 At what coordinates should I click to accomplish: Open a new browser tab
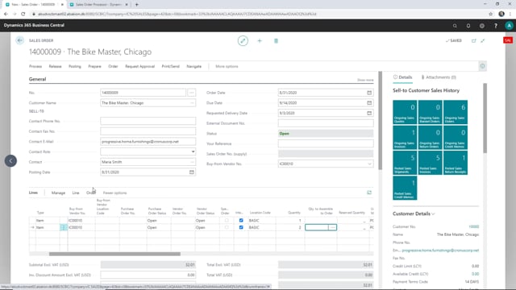click(137, 5)
